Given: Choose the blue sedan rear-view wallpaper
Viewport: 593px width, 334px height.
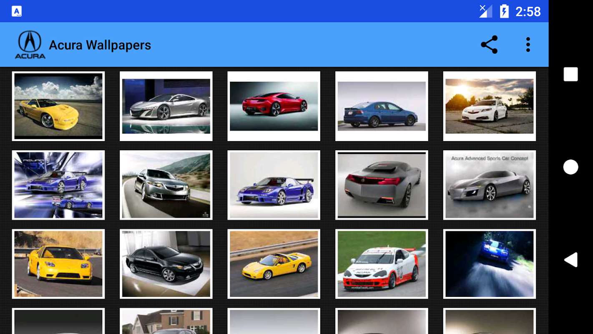Looking at the screenshot, I should 382,106.
